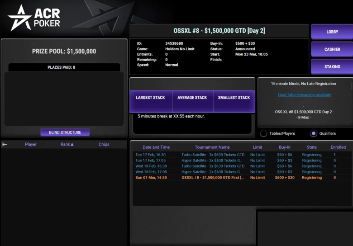Click the Prize Pool: $1,500,000 heading
353x246 pixels.
pyautogui.click(x=64, y=51)
